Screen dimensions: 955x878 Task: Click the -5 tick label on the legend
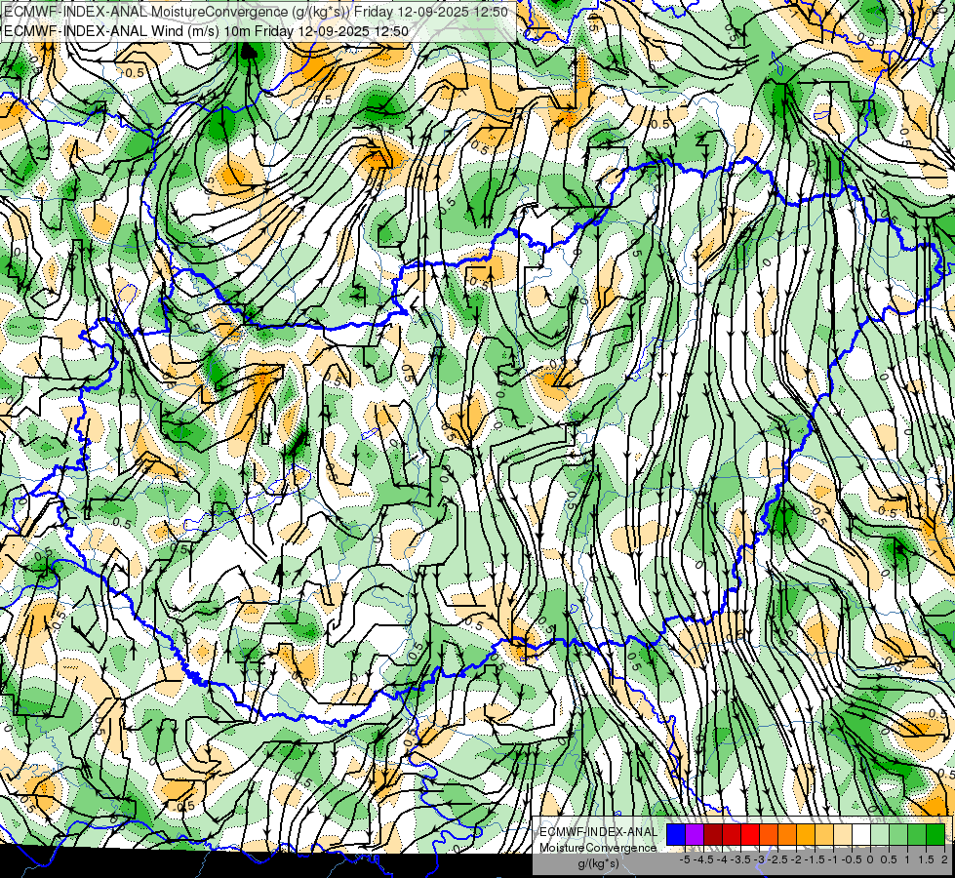pyautogui.click(x=685, y=859)
